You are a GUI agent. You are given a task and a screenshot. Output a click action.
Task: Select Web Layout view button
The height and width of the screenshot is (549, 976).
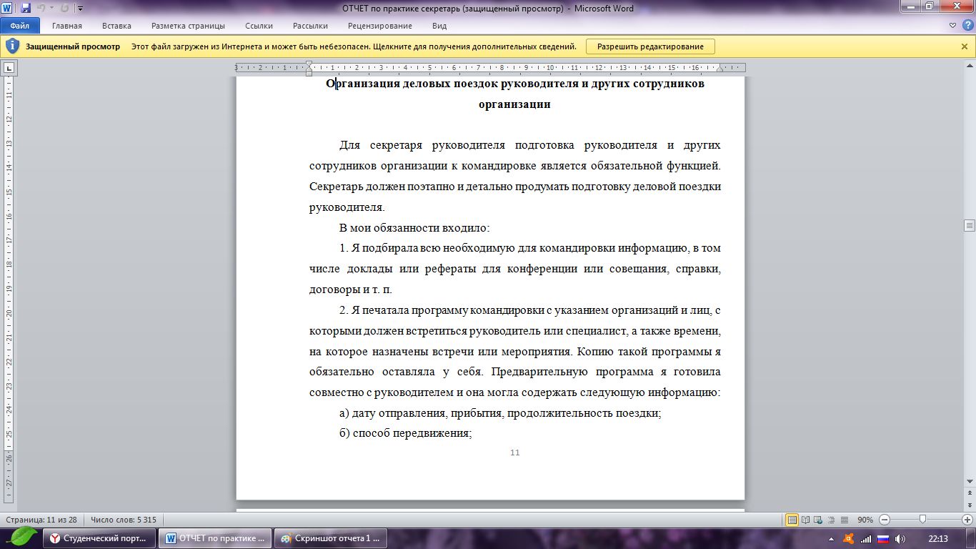pos(818,520)
